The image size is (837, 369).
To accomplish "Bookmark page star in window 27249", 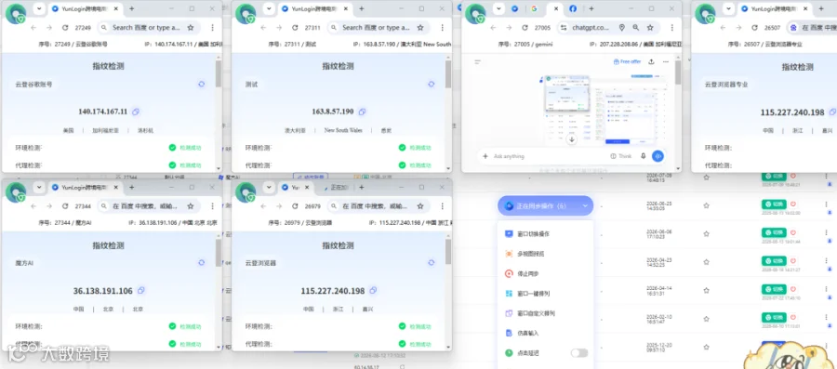I will (191, 28).
